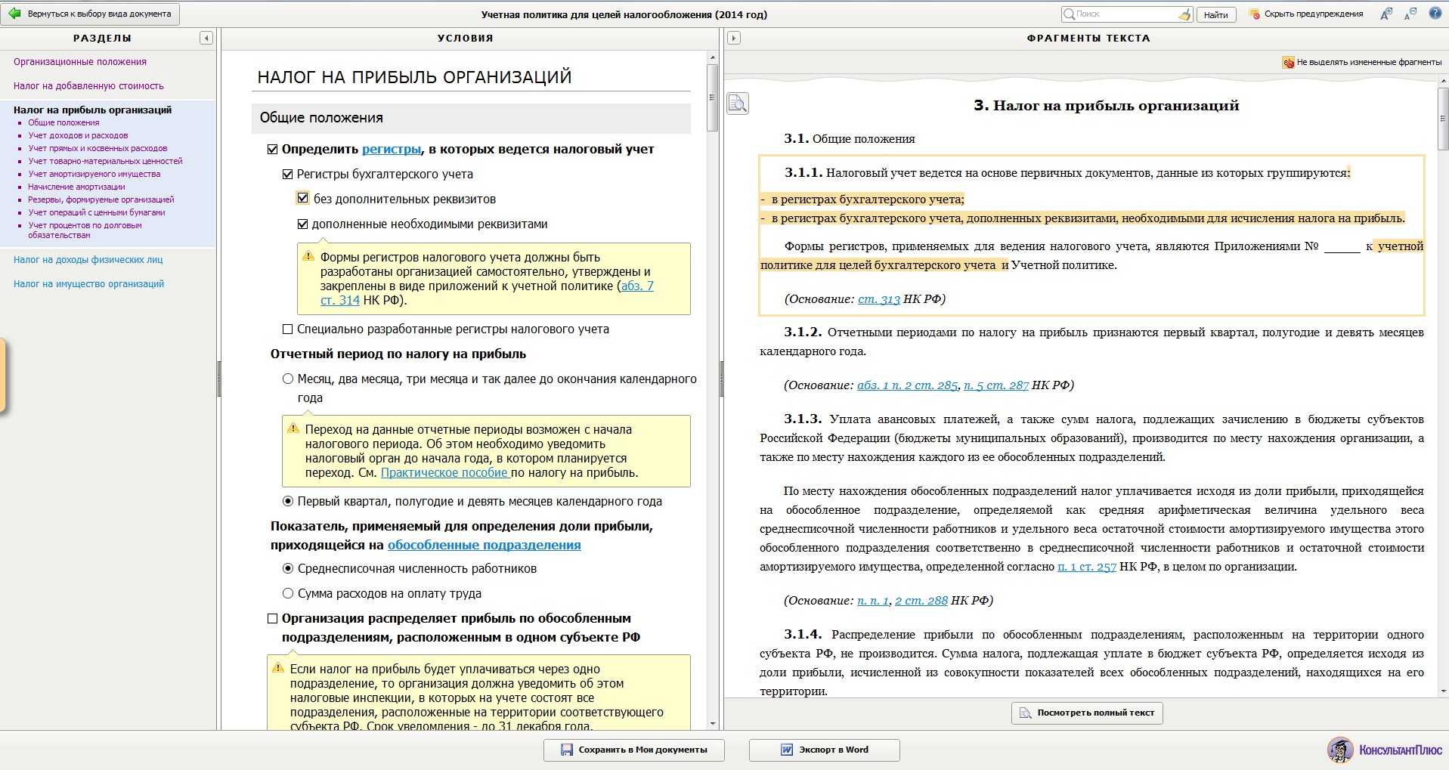Expand the ФРАГМЕНТЫ ТЕКСТА panel with arrow button
Viewport: 1449px width, 770px height.
pyautogui.click(x=733, y=38)
